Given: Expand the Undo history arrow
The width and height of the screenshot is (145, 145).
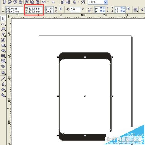Looking at the screenshot, I should point(48,2).
